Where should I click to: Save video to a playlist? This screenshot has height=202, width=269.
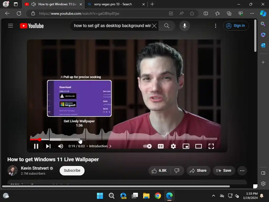[x=224, y=170]
